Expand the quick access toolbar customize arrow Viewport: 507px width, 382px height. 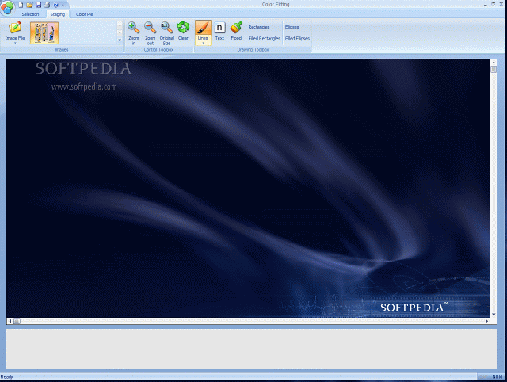point(63,6)
